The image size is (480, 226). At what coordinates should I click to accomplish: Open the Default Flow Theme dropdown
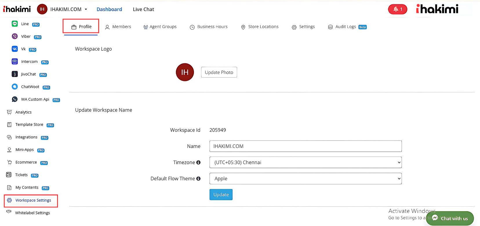click(305, 179)
